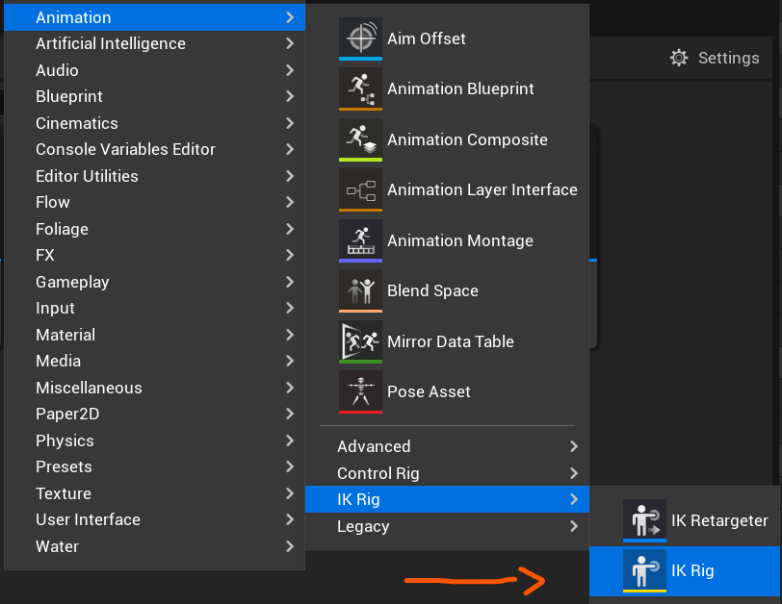
Task: Expand the Legacy submenu arrow
Action: tap(574, 526)
